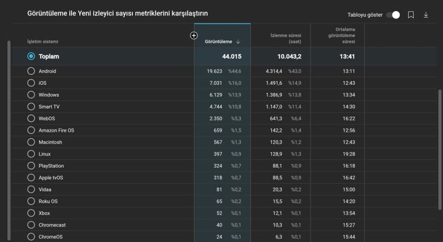Click the bookmark icon in the header
This screenshot has height=242, width=443.
(411, 15)
